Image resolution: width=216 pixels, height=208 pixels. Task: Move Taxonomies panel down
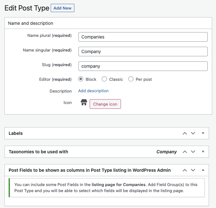pos(193,152)
